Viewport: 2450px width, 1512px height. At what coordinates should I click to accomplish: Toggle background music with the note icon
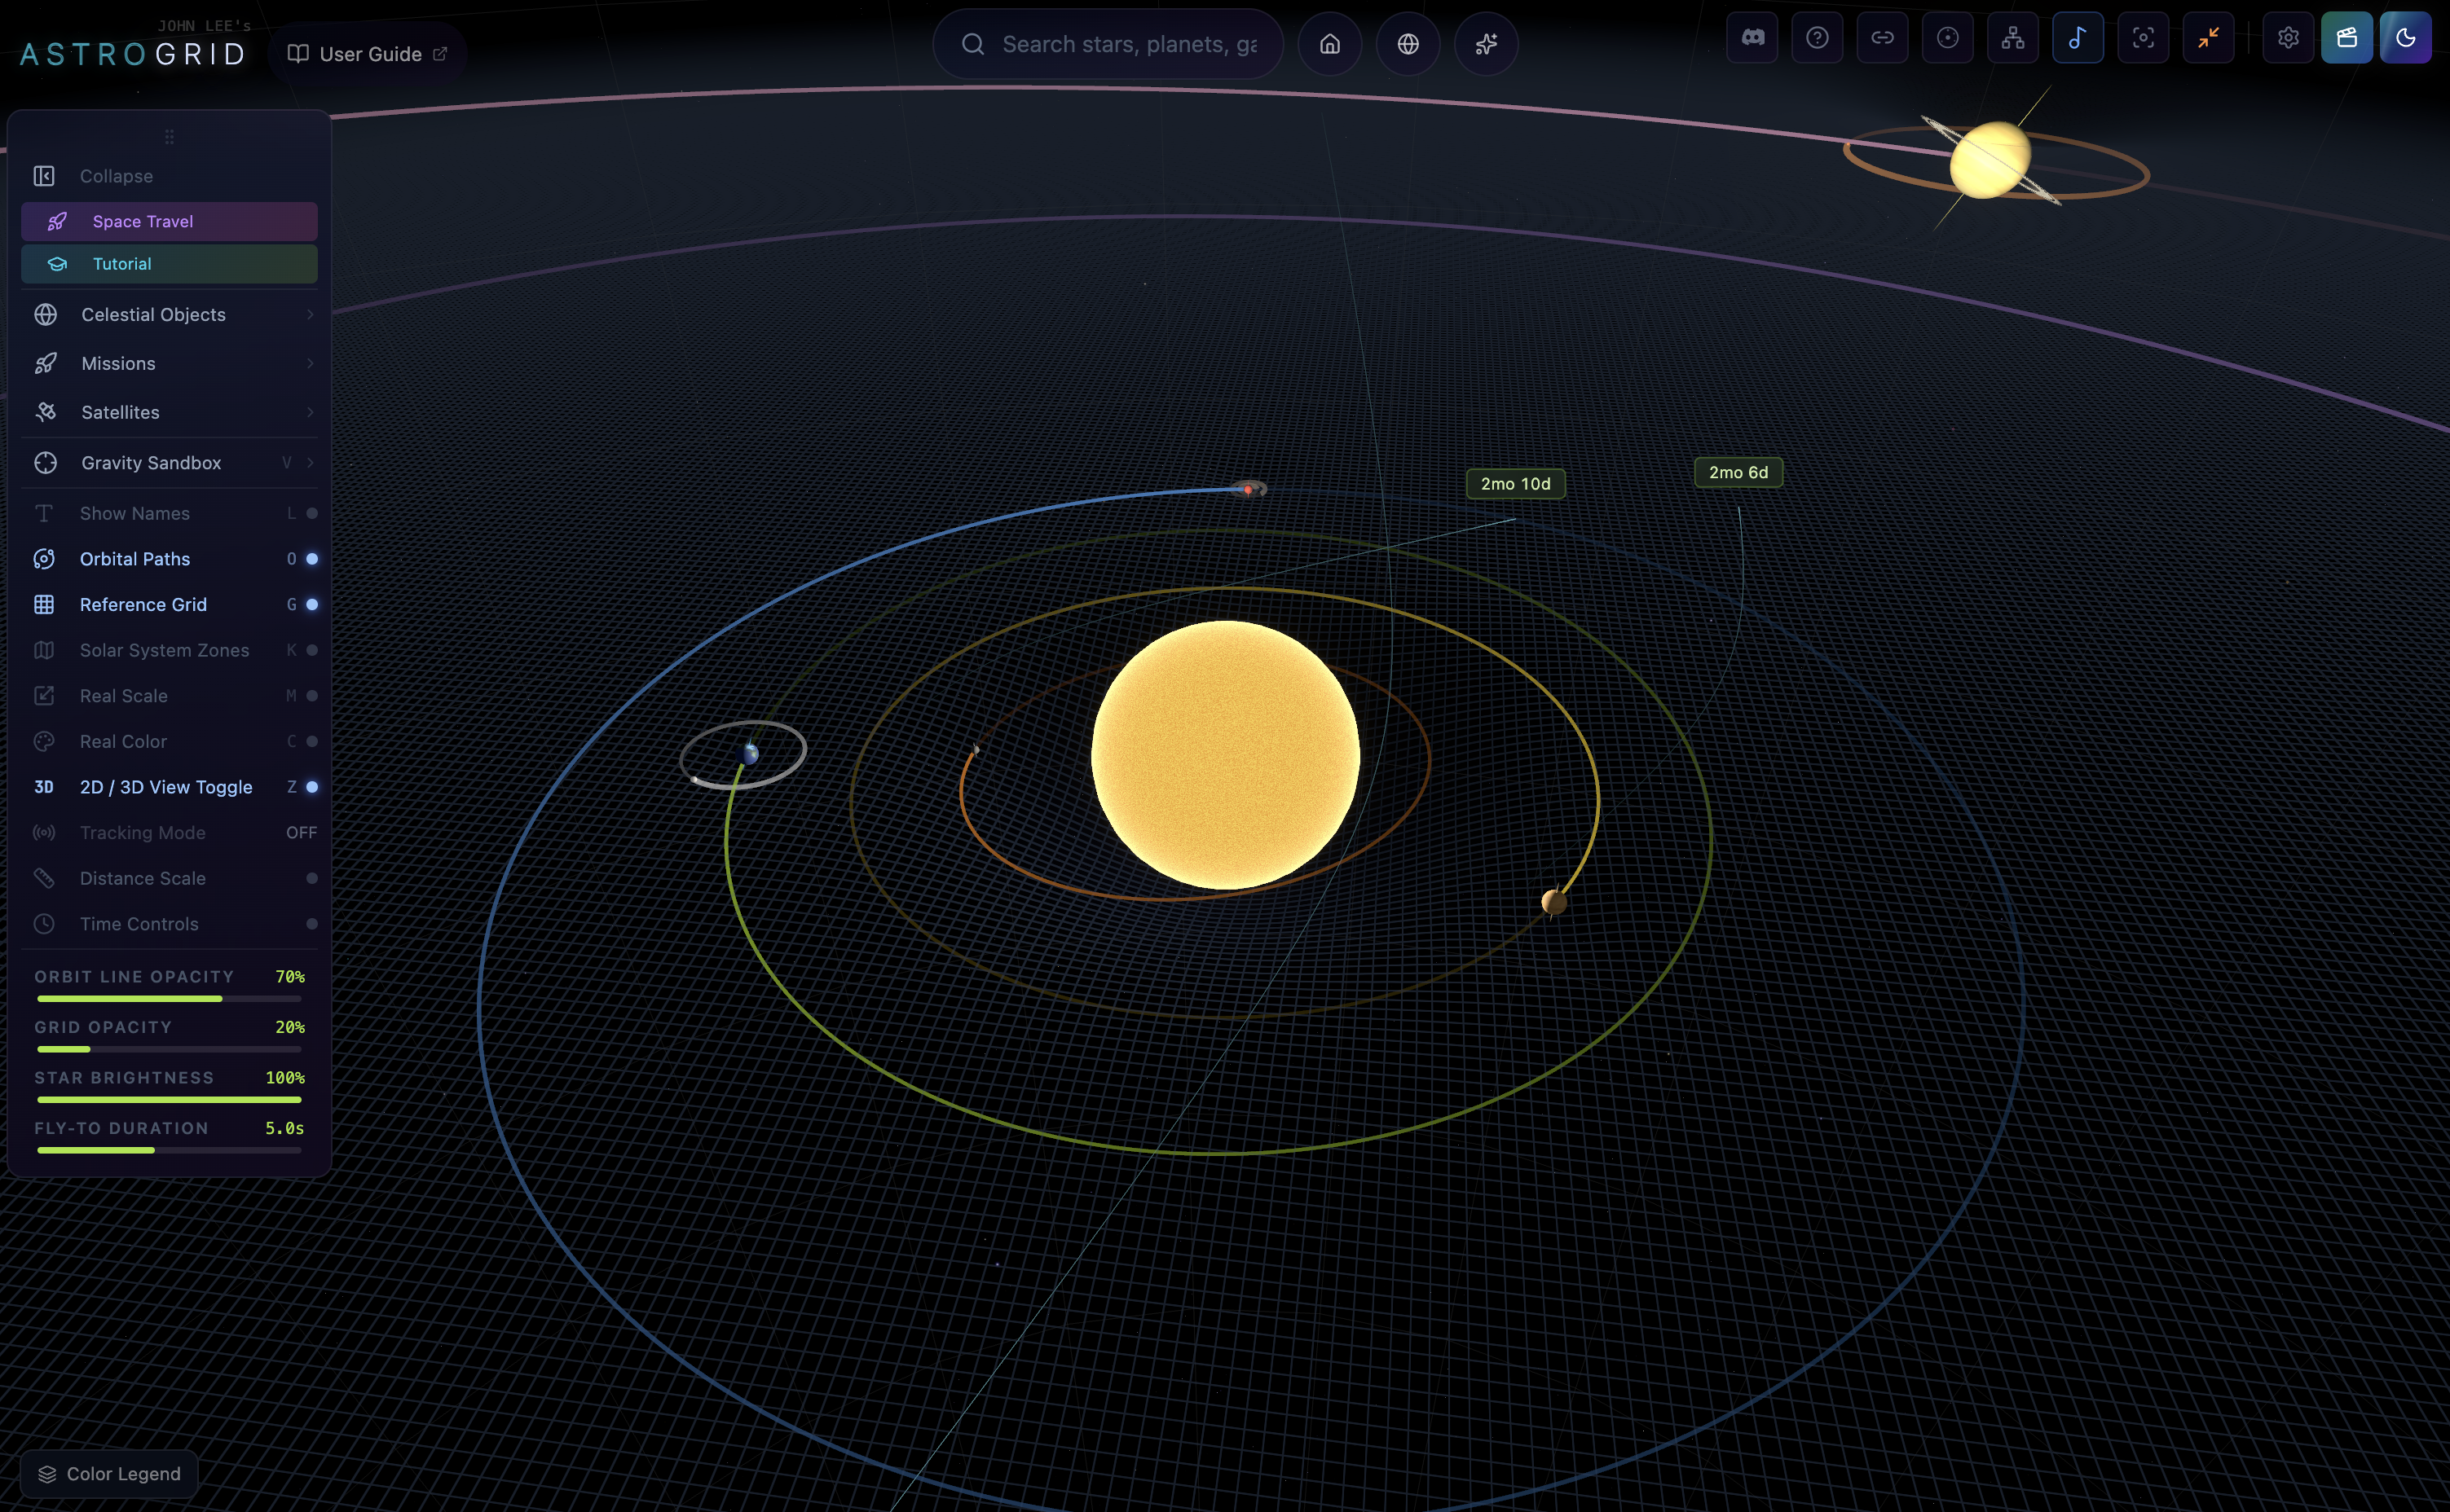2078,37
